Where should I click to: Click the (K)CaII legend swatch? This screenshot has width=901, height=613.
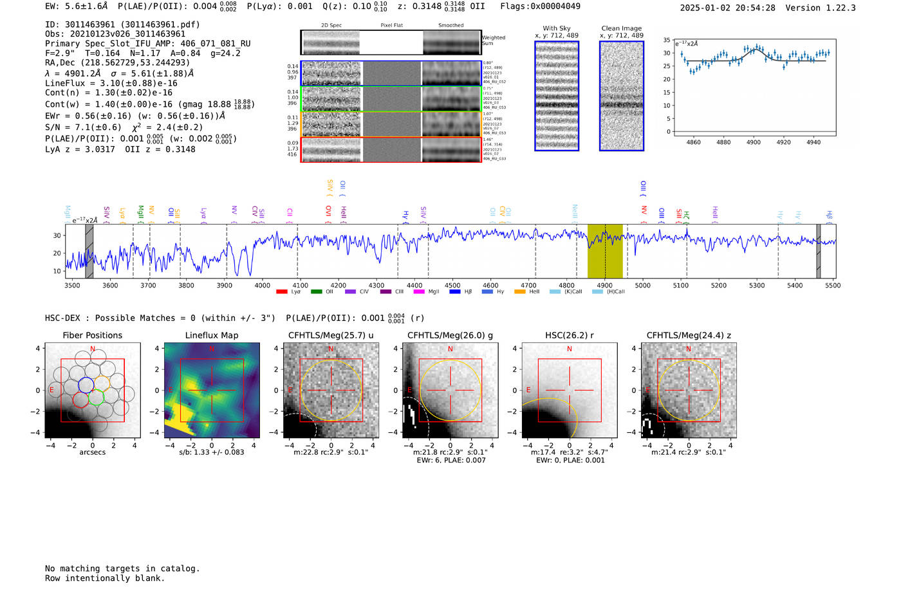click(x=555, y=292)
